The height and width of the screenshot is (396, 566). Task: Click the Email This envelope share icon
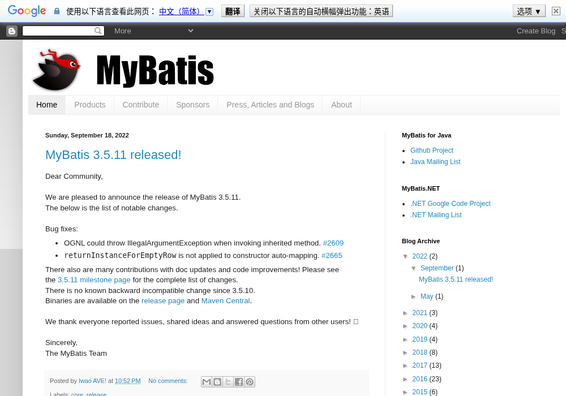[207, 381]
